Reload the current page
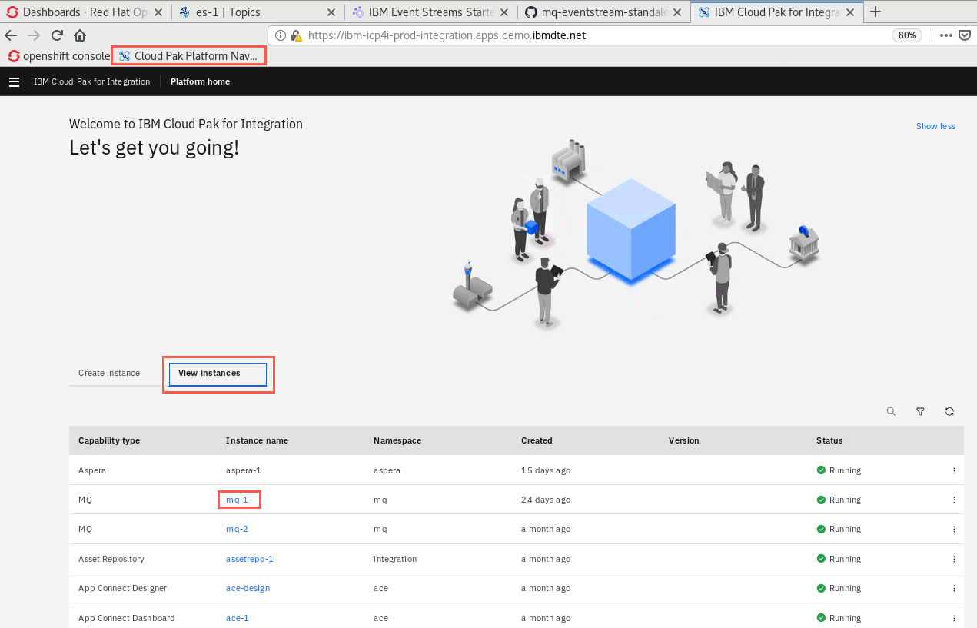977x628 pixels. [x=57, y=35]
